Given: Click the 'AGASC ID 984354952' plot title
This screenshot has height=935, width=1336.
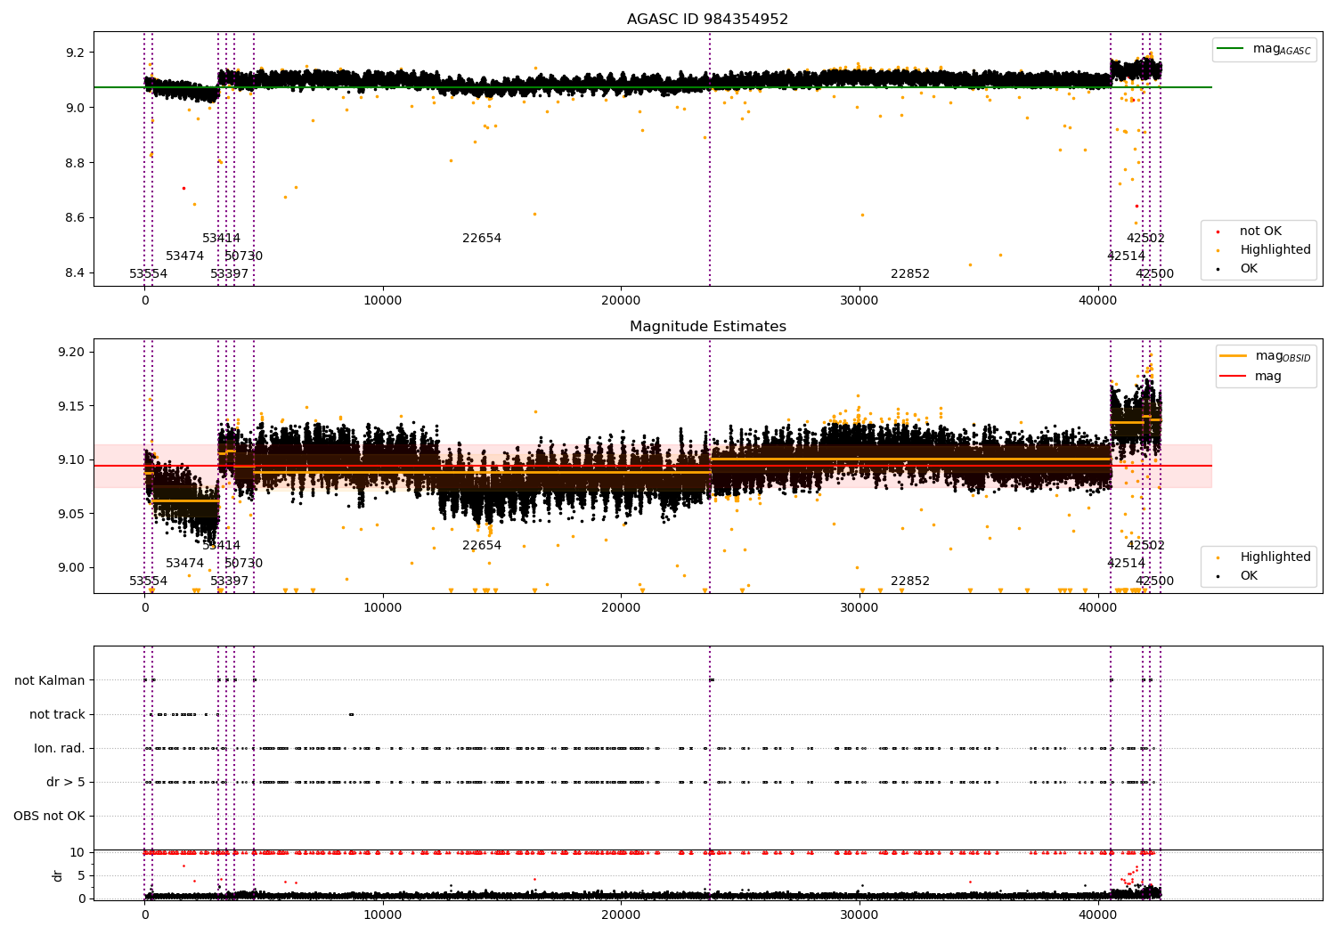Looking at the screenshot, I should [707, 20].
